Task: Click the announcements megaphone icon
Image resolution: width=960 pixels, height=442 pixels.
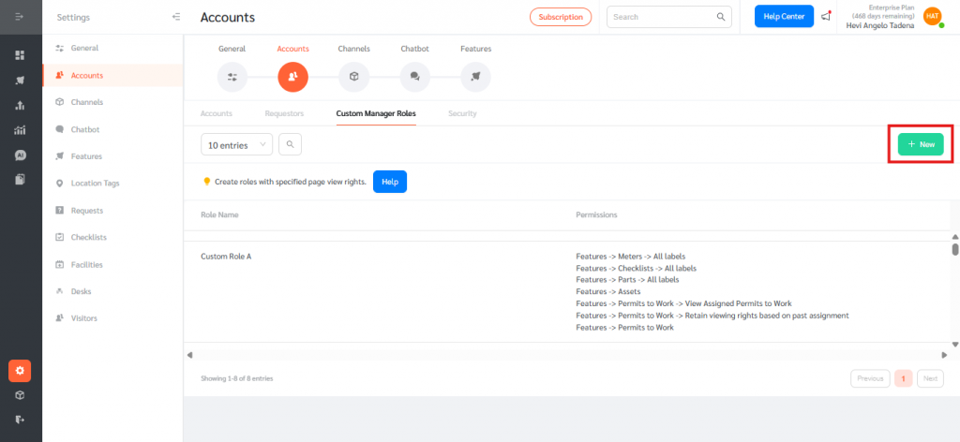Action: click(826, 17)
